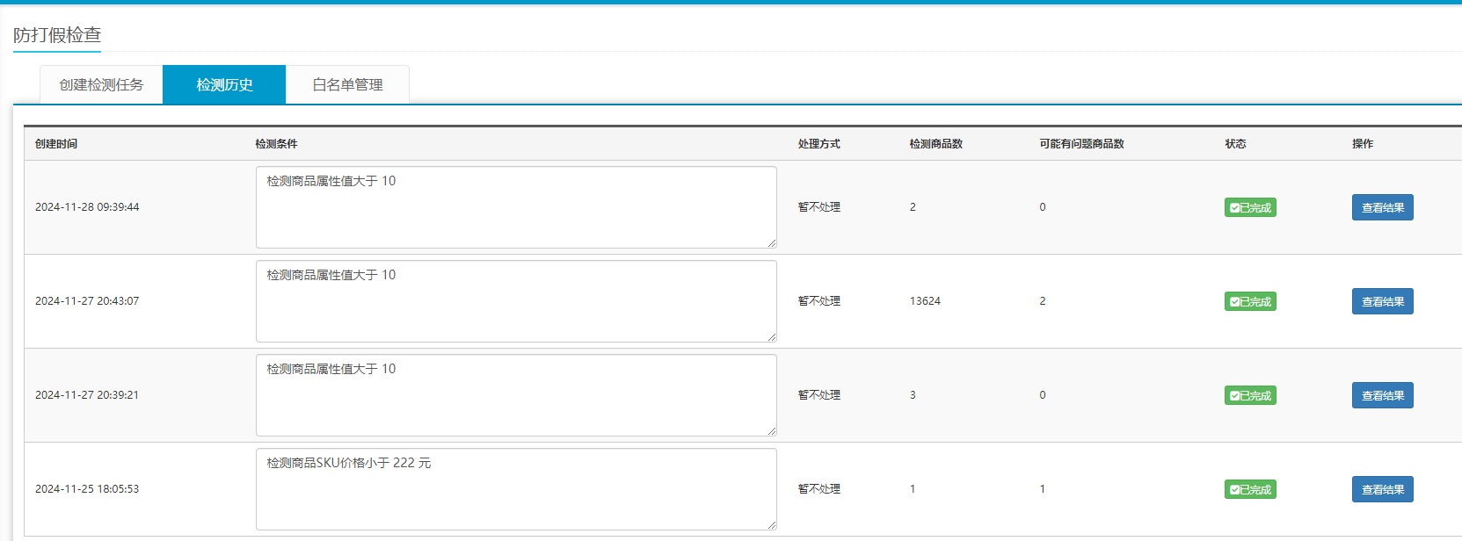Select the 已完成 badge on the 20:39:21 row
Image resolution: width=1462 pixels, height=541 pixels.
1249,395
